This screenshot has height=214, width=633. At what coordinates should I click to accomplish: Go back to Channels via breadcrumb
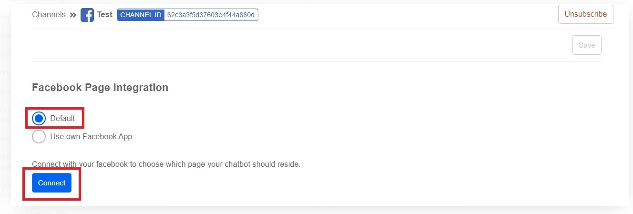pos(49,14)
